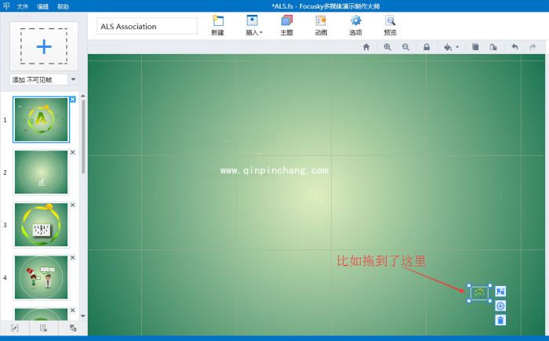
Task: Open the 添加 不可见帧 dropdown
Action: point(73,79)
